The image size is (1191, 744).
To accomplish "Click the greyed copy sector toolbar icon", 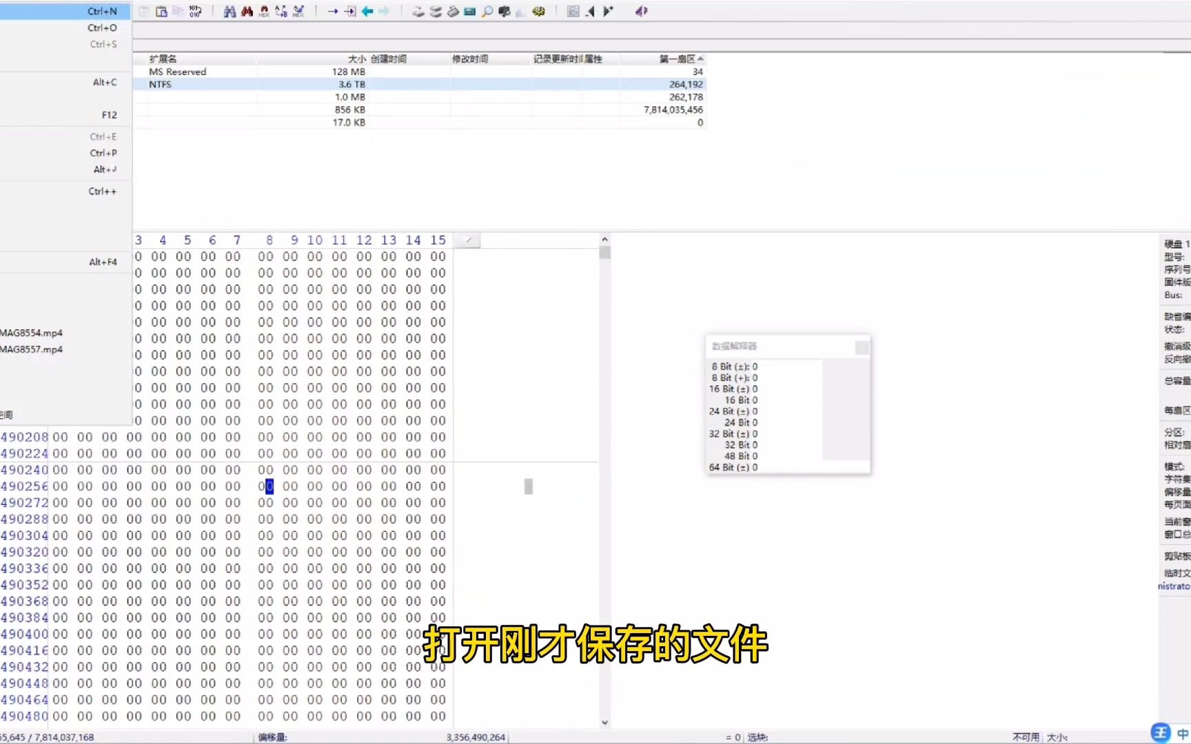I will pos(178,11).
